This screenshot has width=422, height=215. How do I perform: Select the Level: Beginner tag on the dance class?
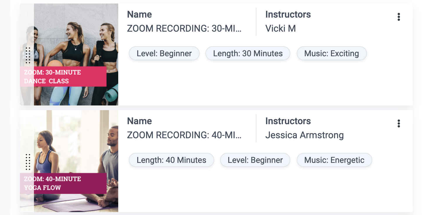tap(164, 54)
